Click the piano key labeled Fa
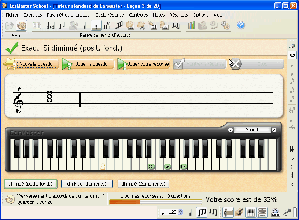 click(x=183, y=166)
